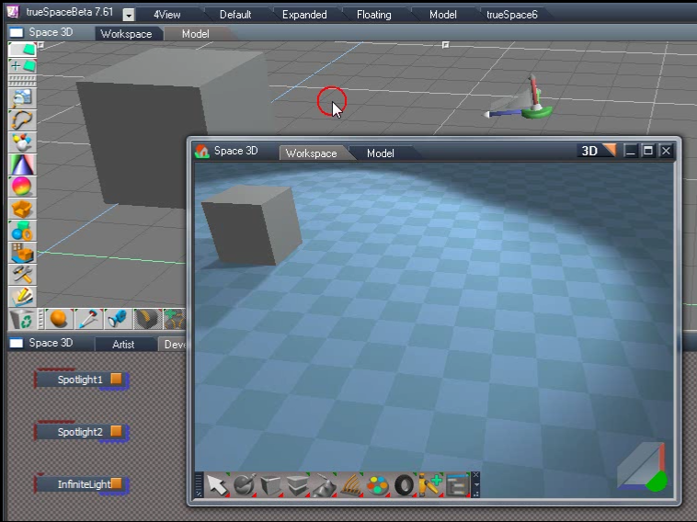Select the dark bevel cube tool
The height and width of the screenshot is (522, 697).
pyautogui.click(x=147, y=319)
